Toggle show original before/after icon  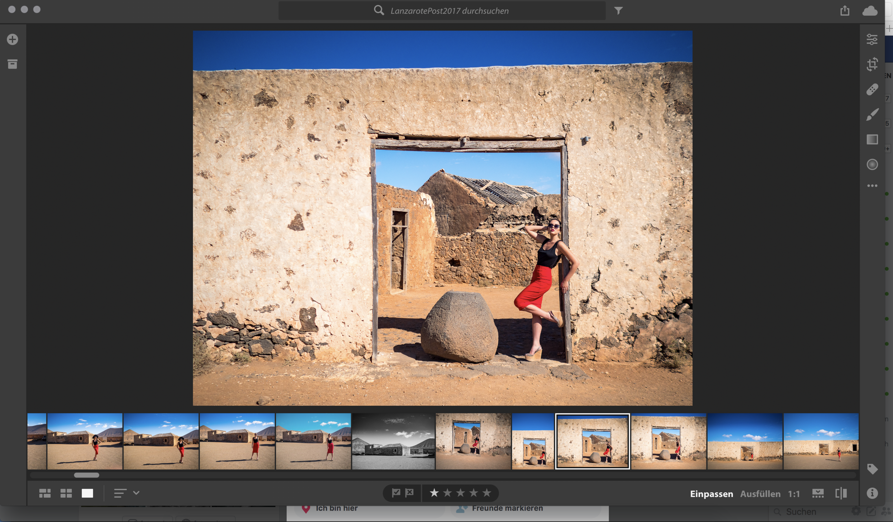pos(841,493)
